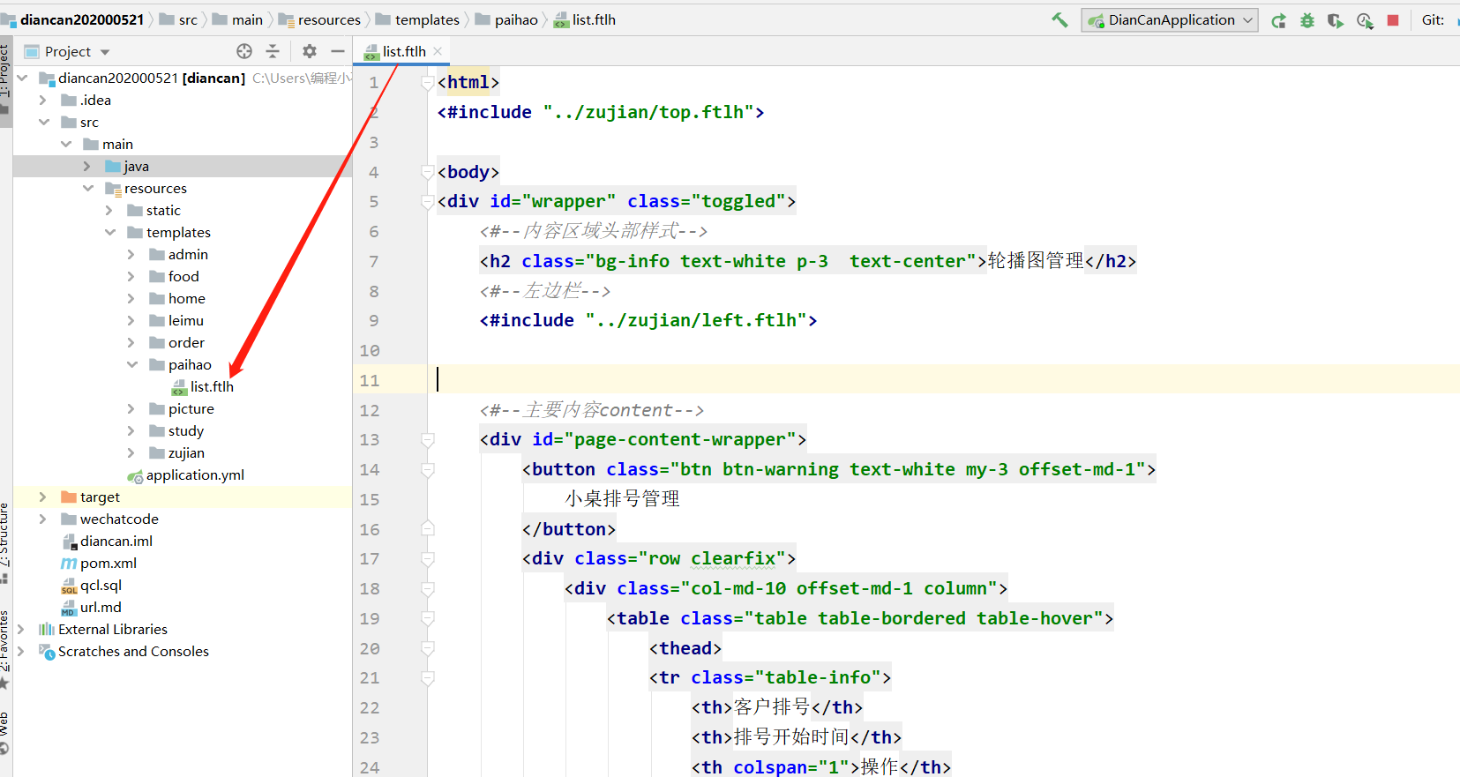Select the leimu folder
This screenshot has height=777, width=1460.
(x=185, y=320)
